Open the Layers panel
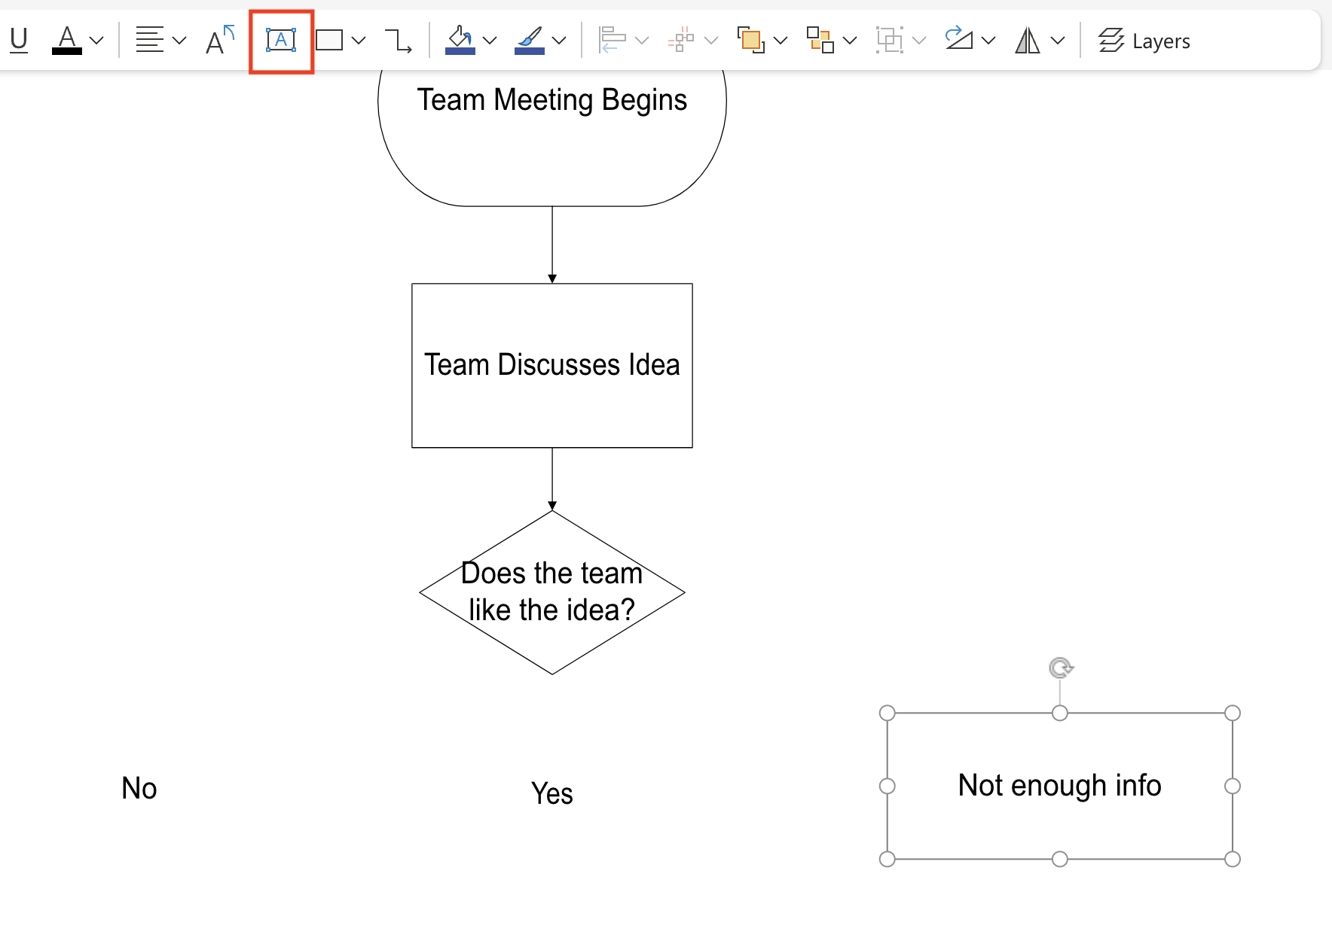The height and width of the screenshot is (928, 1332). (1144, 41)
